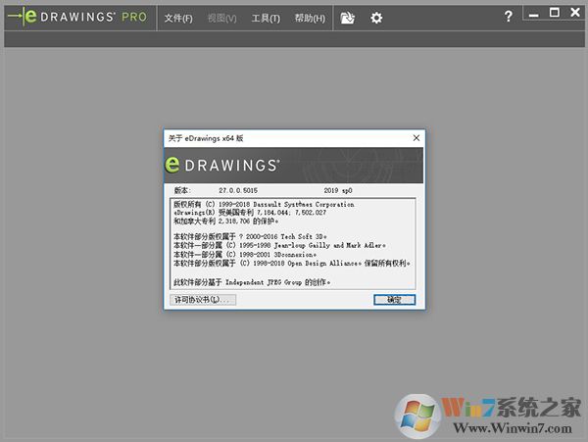Click the 和加拿大专利 2,318,706 patent line
The image size is (588, 442).
pyautogui.click(x=225, y=221)
